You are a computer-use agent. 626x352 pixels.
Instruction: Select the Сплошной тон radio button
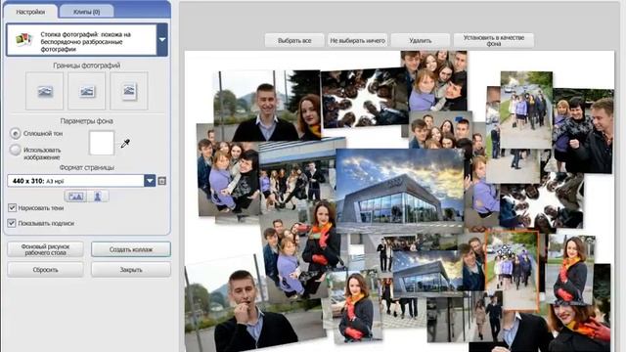click(16, 134)
